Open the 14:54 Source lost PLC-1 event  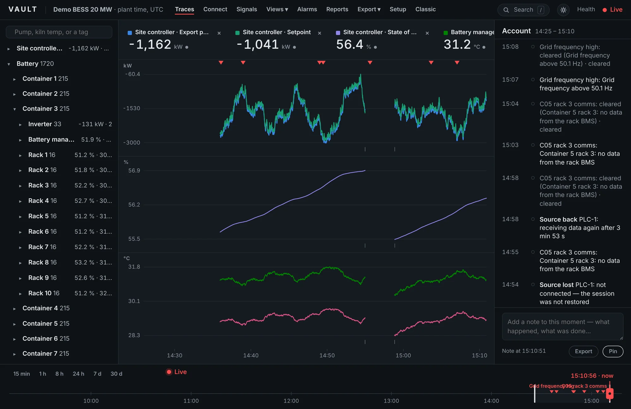click(x=563, y=293)
